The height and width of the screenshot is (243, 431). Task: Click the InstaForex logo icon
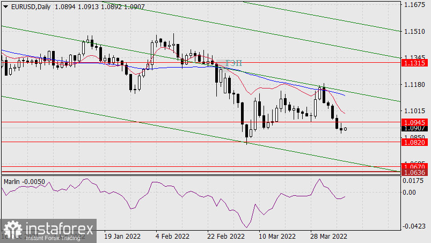[10, 230]
